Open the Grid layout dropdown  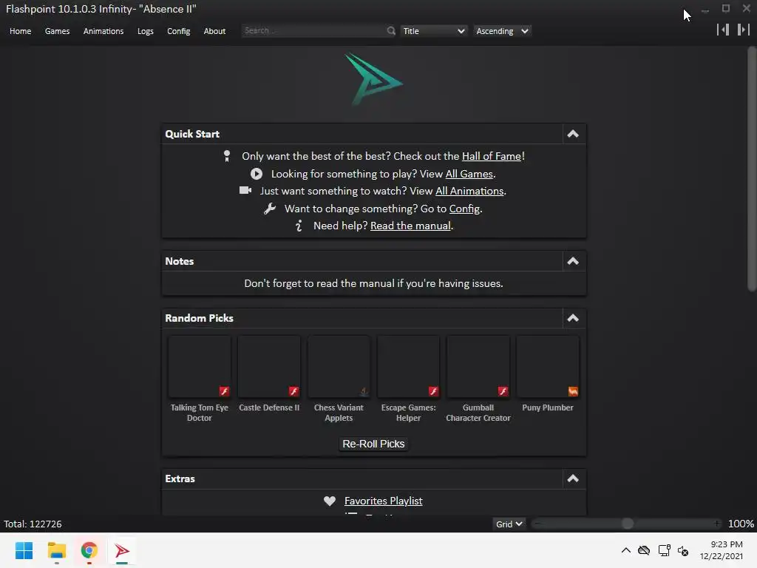(x=509, y=524)
